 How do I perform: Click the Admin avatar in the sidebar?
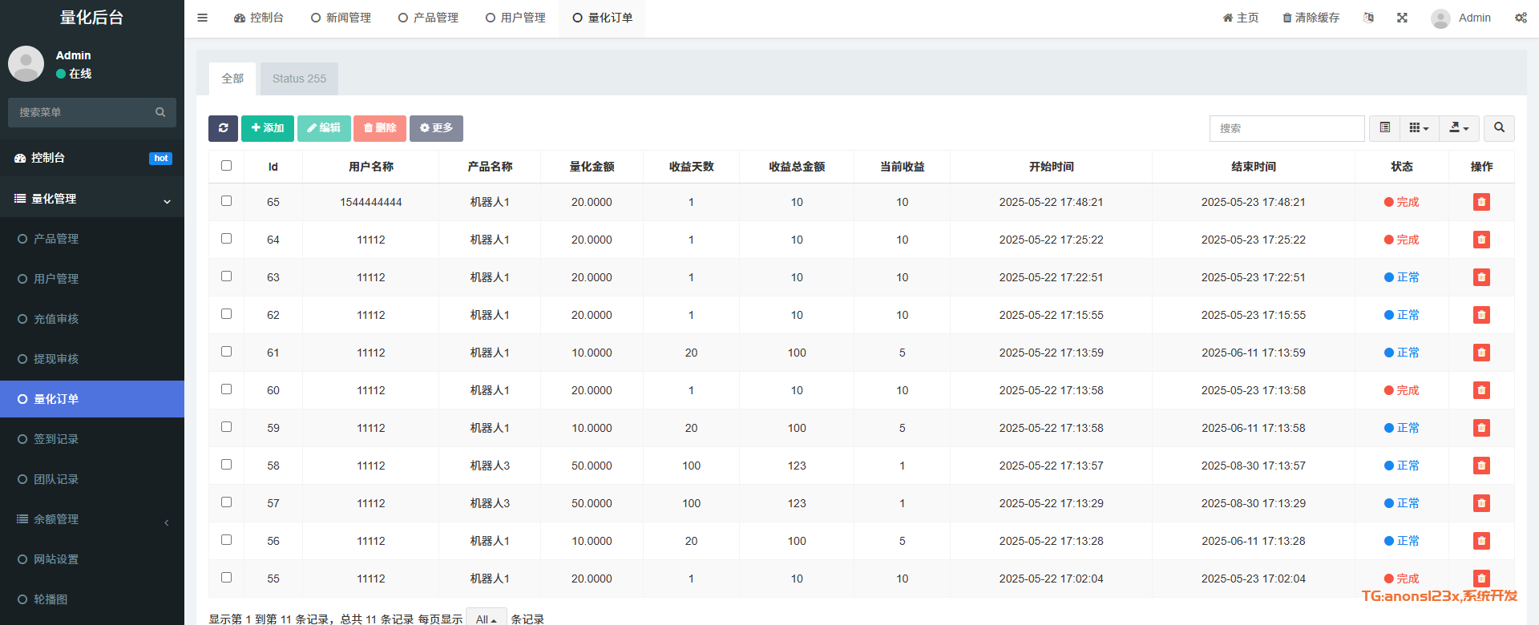26,63
